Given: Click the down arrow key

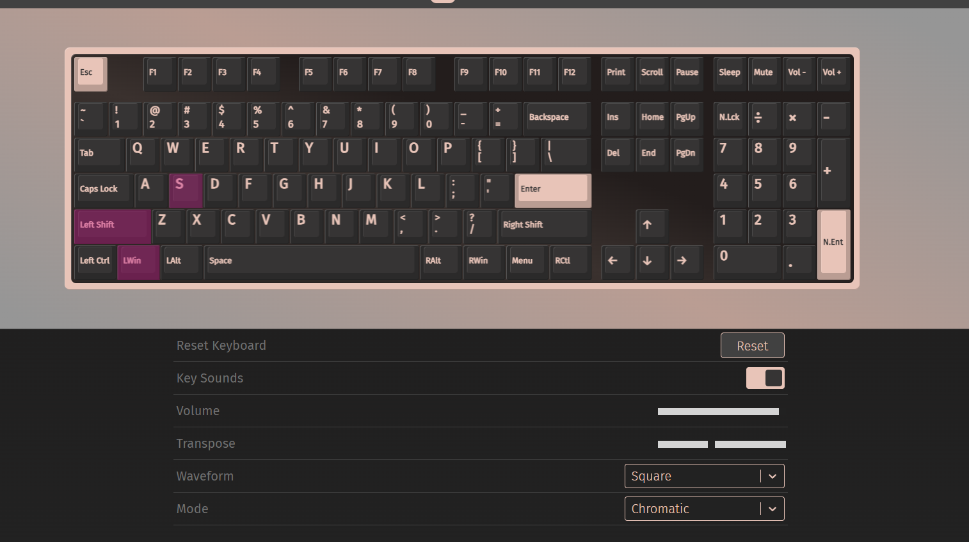Looking at the screenshot, I should pos(652,262).
